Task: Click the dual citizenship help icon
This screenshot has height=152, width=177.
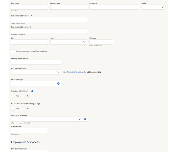Action: click(x=38, y=104)
